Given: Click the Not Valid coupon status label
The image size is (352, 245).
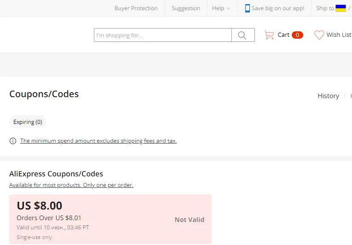Looking at the screenshot, I should coord(190,220).
